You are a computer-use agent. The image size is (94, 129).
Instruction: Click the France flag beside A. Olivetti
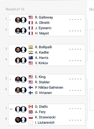point(31,23)
